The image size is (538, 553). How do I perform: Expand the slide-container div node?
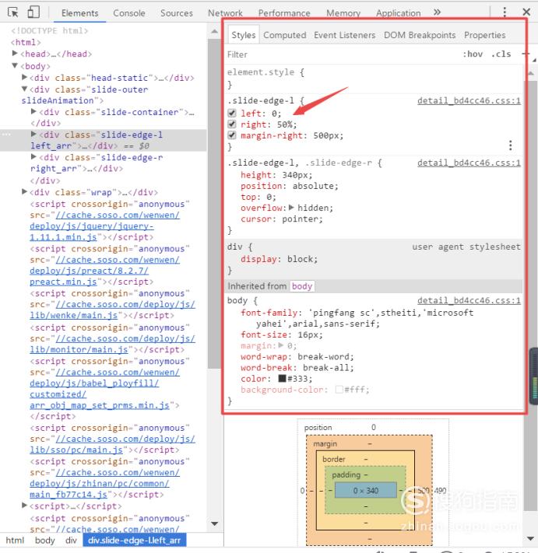pyautogui.click(x=33, y=111)
